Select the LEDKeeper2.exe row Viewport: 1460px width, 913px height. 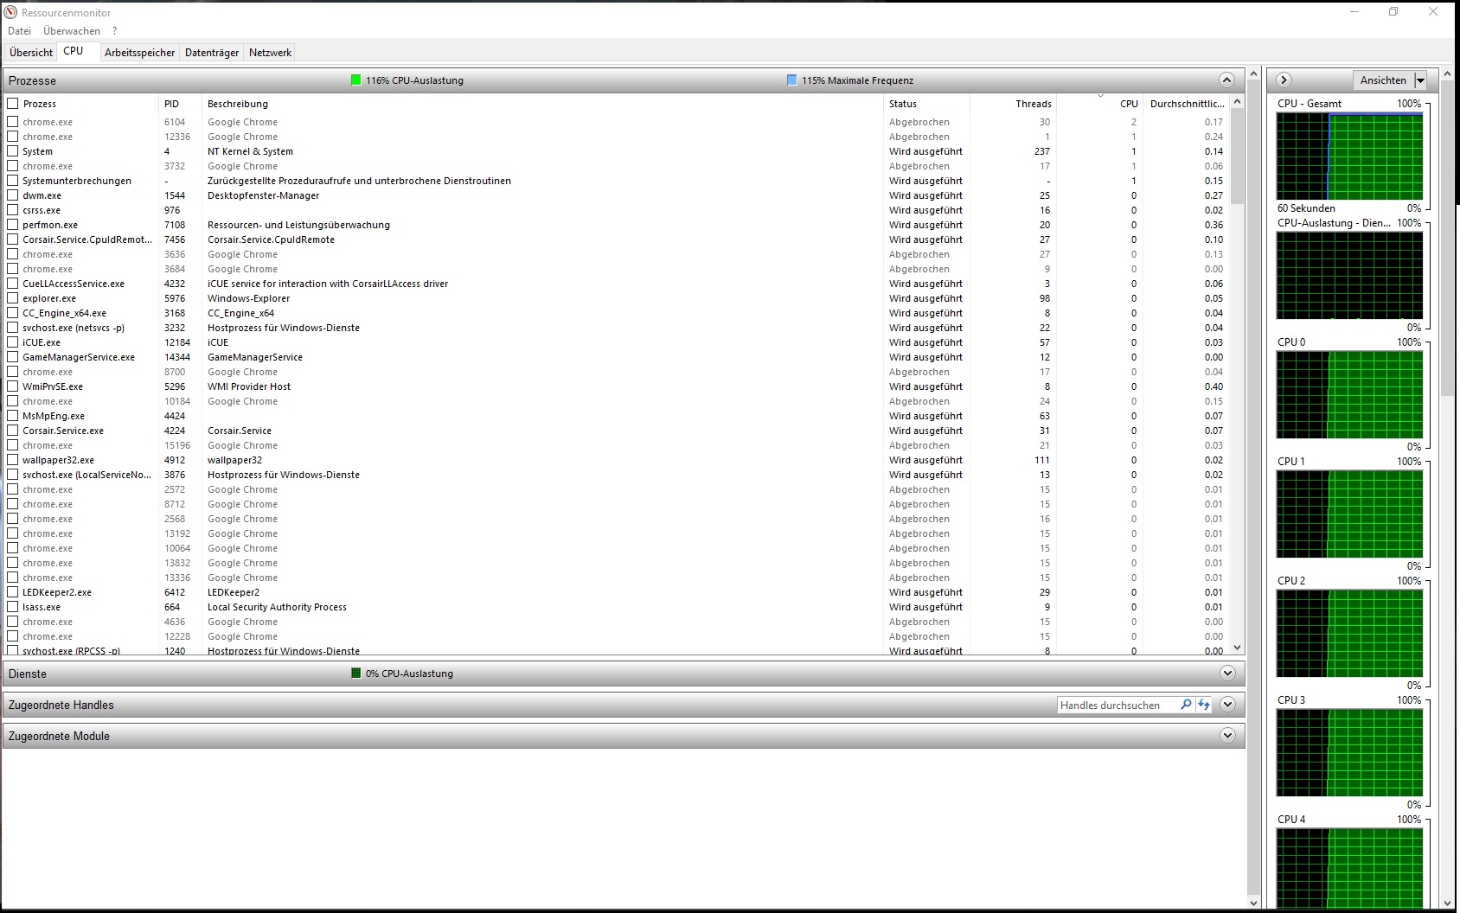point(617,592)
